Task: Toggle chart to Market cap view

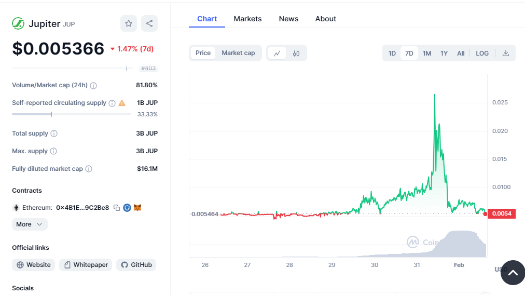Action: (x=238, y=53)
